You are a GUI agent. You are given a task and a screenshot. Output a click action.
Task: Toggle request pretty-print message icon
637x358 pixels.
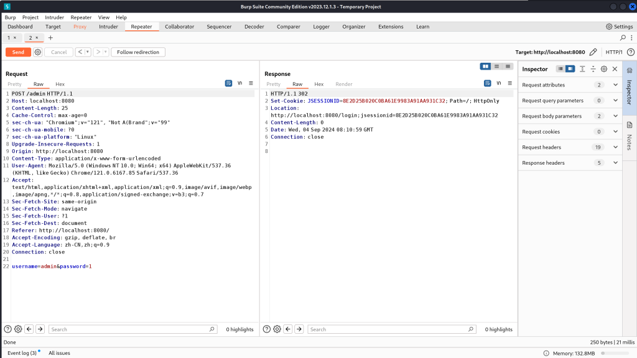[228, 83]
